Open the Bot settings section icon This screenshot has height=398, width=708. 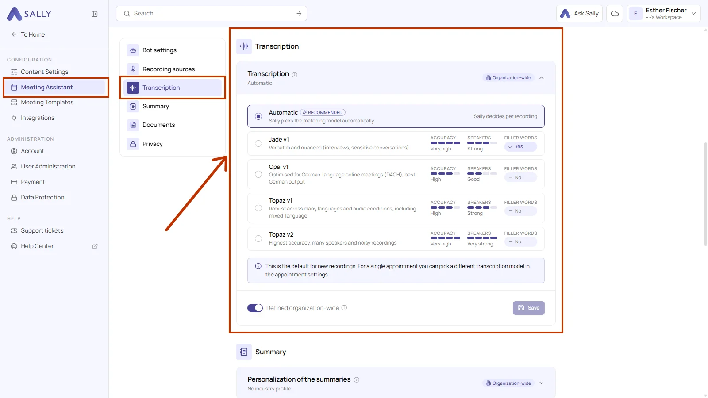click(133, 50)
